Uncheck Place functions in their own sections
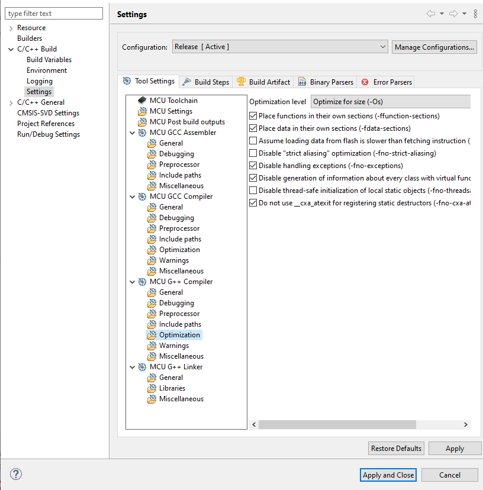The image size is (483, 490). coord(253,116)
